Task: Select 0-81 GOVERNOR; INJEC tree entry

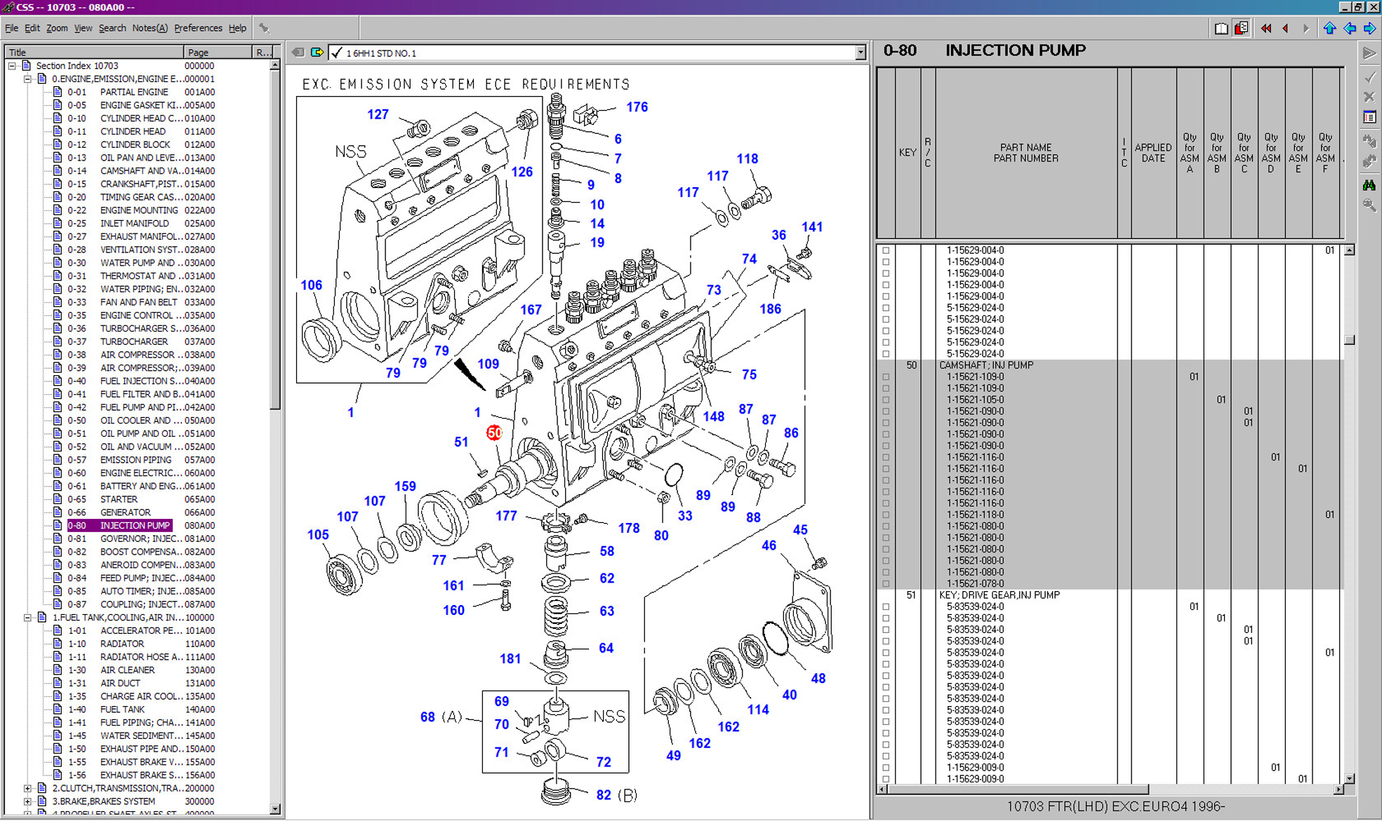Action: tap(133, 538)
